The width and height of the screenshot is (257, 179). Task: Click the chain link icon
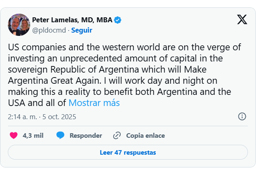[x=117, y=135]
